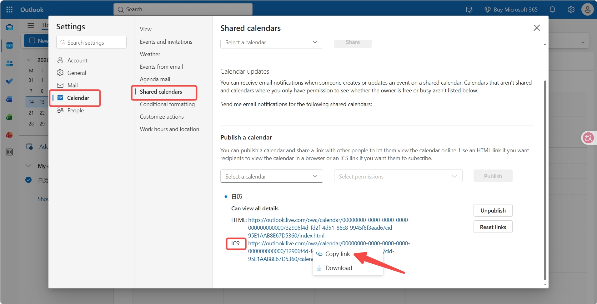Open the account profile avatar
Image resolution: width=597 pixels, height=304 pixels.
click(587, 9)
